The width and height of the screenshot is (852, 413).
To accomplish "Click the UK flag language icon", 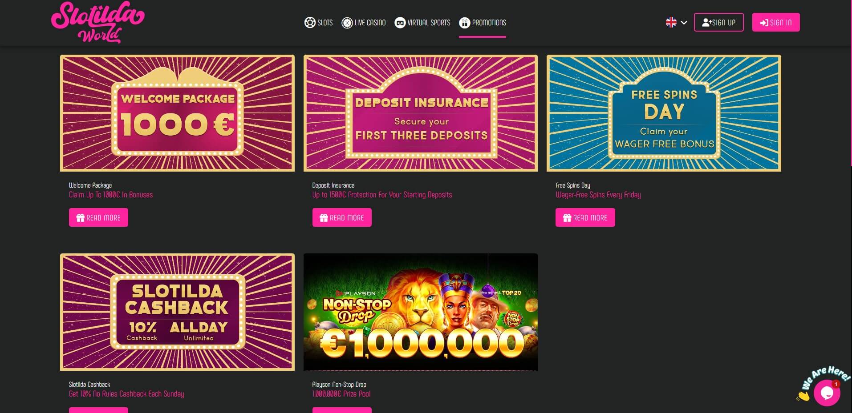I will pos(671,22).
